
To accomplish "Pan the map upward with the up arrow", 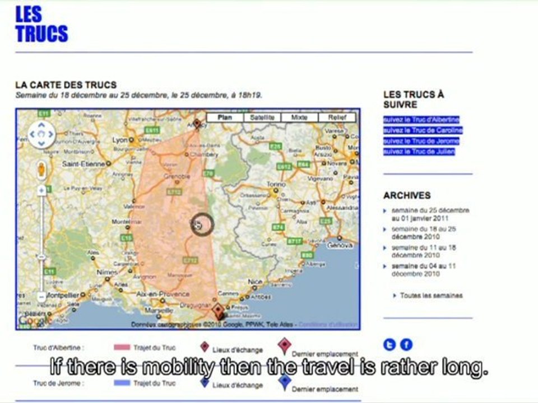I will pyautogui.click(x=41, y=125).
